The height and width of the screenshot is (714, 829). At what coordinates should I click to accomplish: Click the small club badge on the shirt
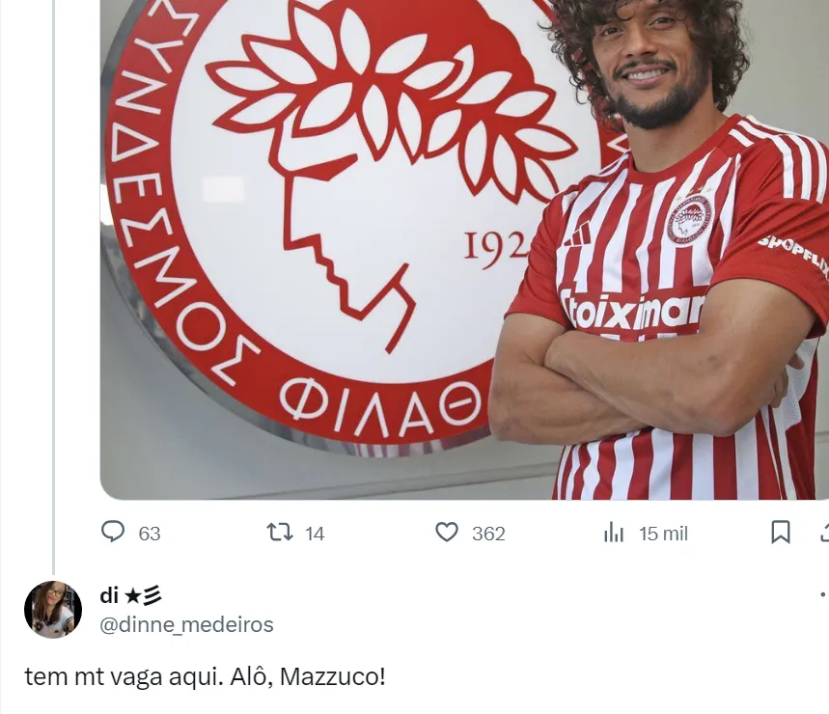coord(688,219)
